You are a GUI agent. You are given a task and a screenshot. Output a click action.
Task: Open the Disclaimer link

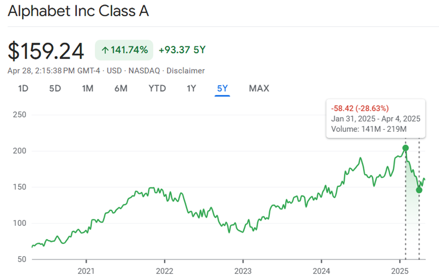(x=185, y=71)
